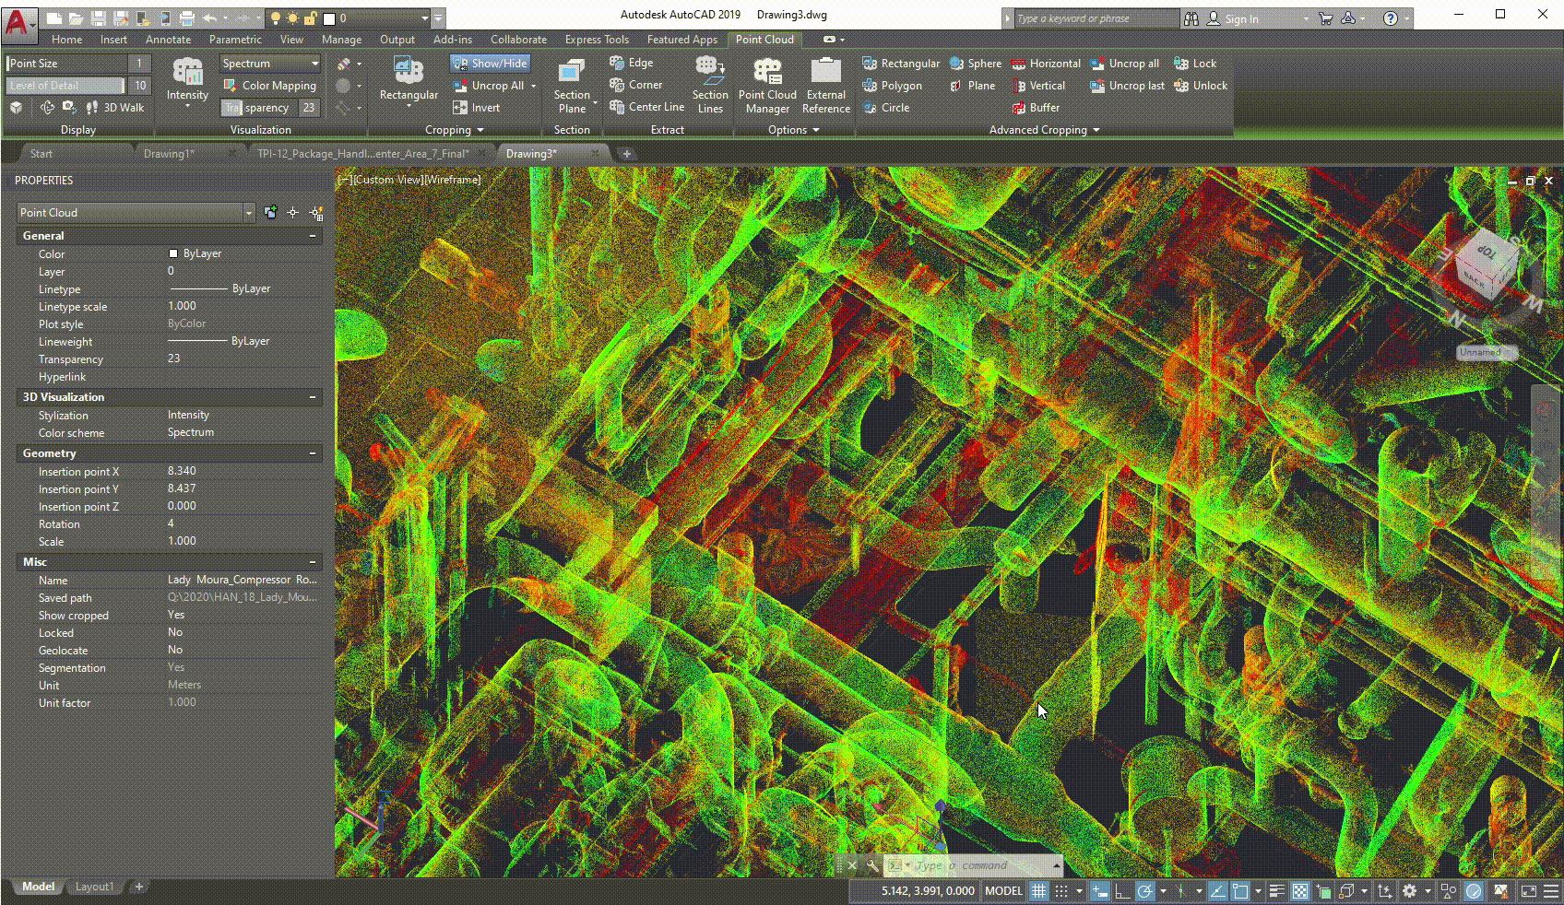Click the Invert crop tool
This screenshot has height=905, width=1564.
point(477,108)
